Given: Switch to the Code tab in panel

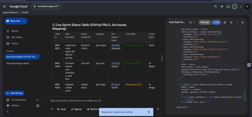Looking at the screenshot, I should point(216,22).
